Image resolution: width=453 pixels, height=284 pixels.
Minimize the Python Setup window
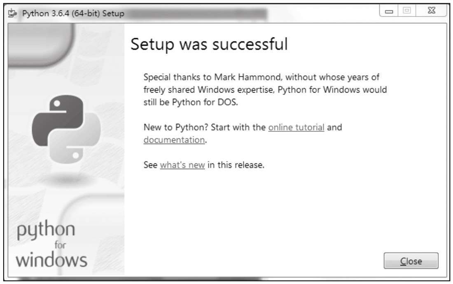click(x=389, y=13)
